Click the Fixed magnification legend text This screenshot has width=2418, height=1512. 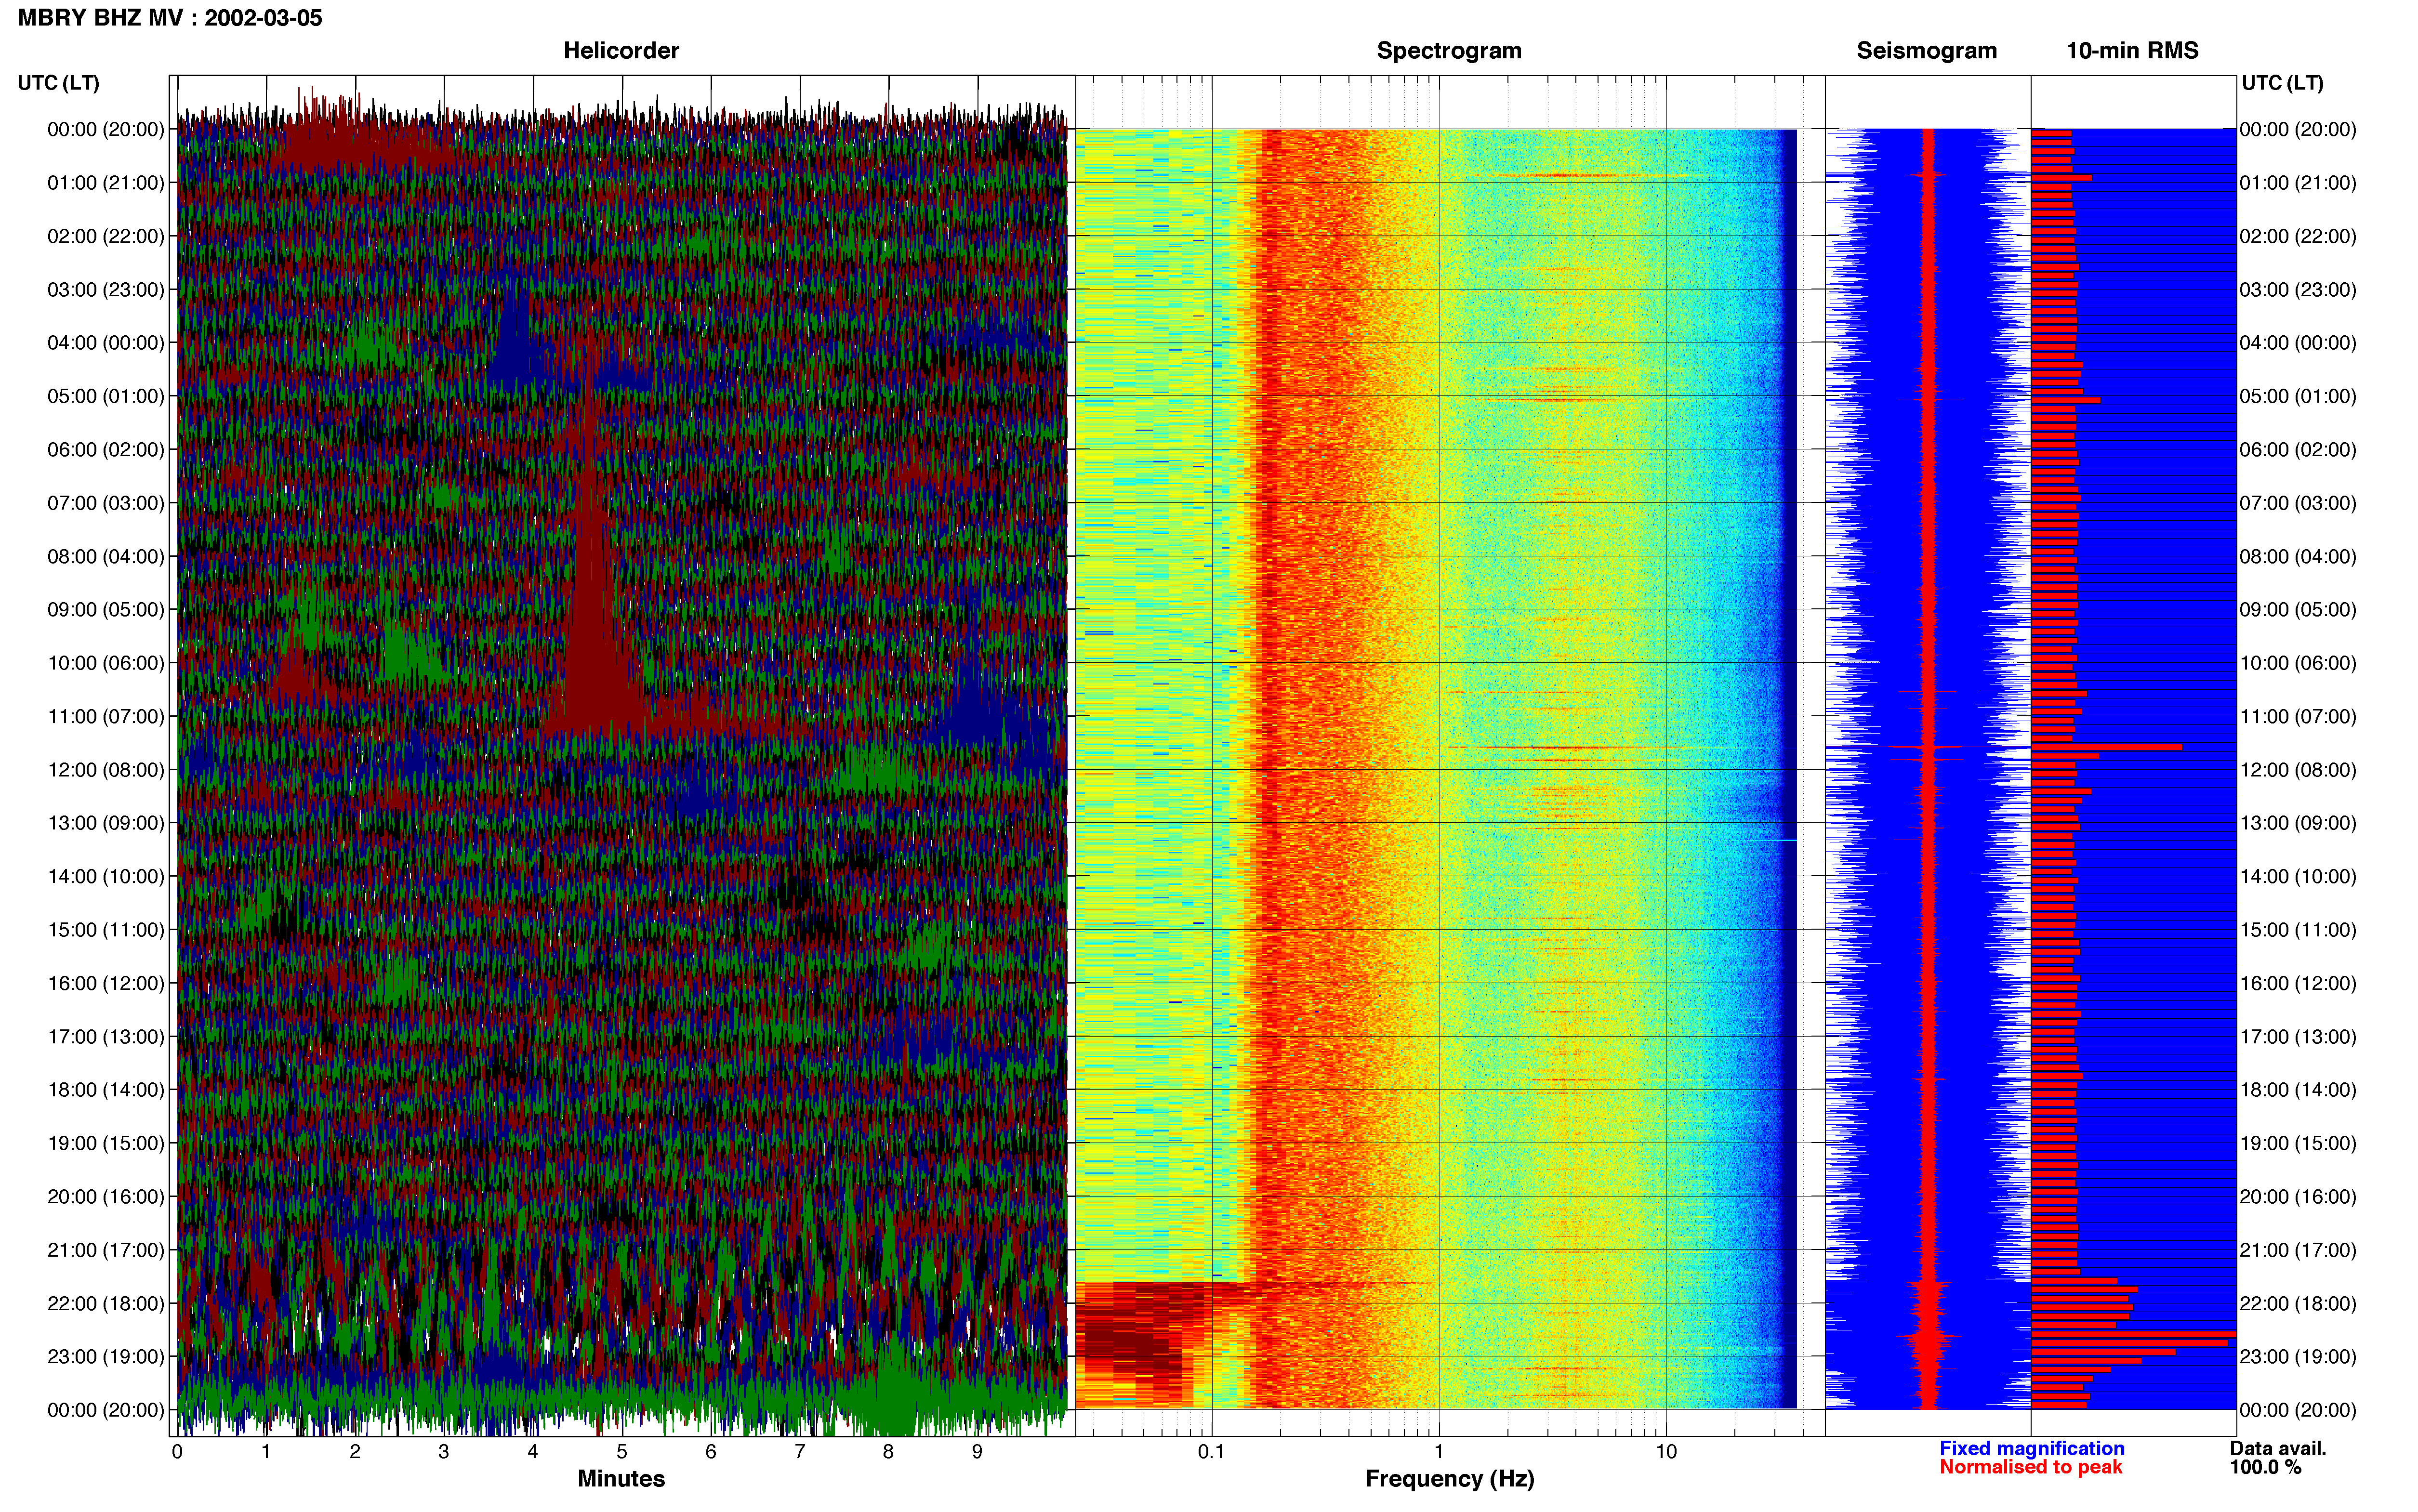click(2031, 1448)
